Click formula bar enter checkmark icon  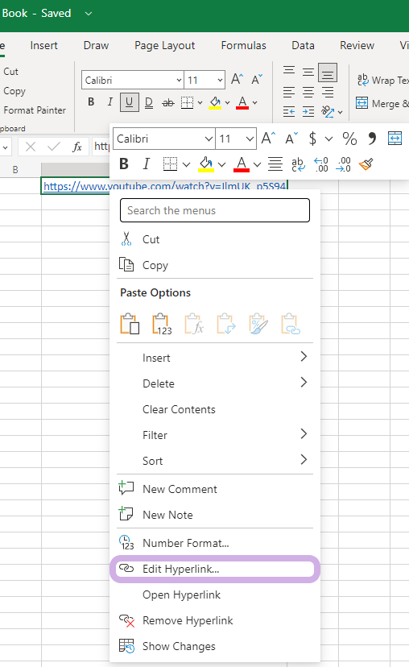click(x=54, y=147)
